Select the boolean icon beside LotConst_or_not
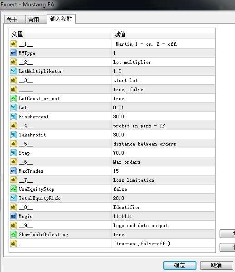 14,98
